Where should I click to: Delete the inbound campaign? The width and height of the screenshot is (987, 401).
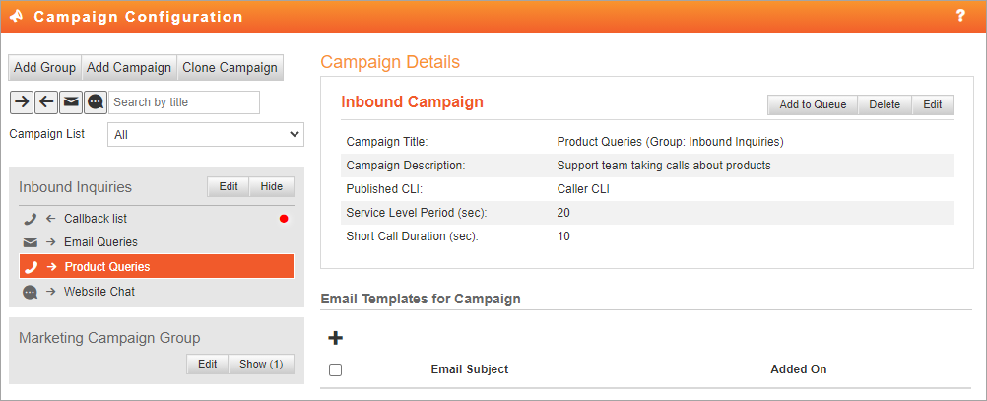click(885, 104)
